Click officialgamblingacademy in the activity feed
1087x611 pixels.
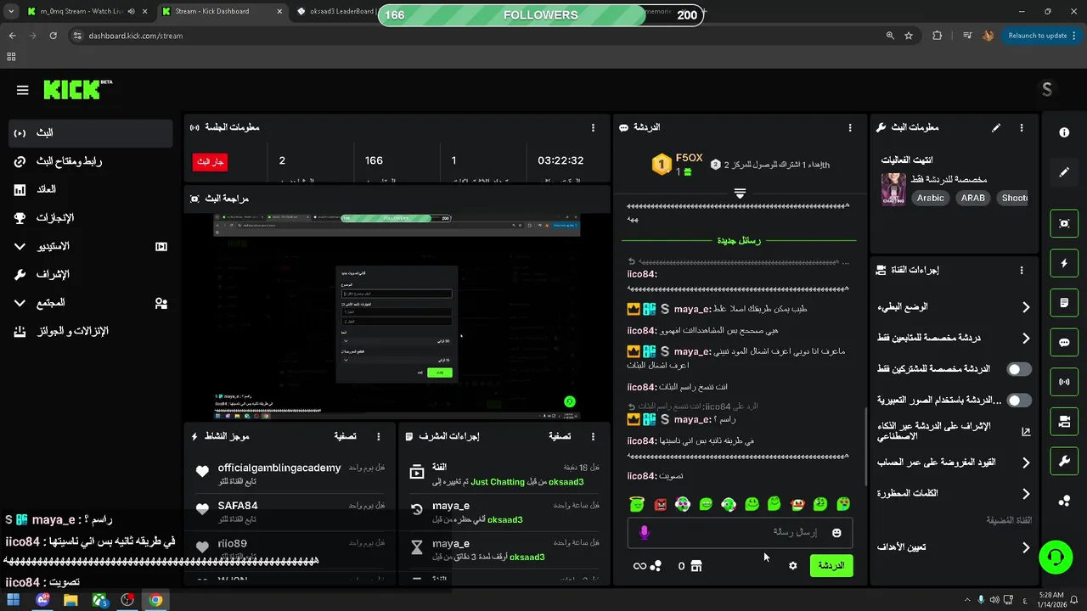click(279, 468)
